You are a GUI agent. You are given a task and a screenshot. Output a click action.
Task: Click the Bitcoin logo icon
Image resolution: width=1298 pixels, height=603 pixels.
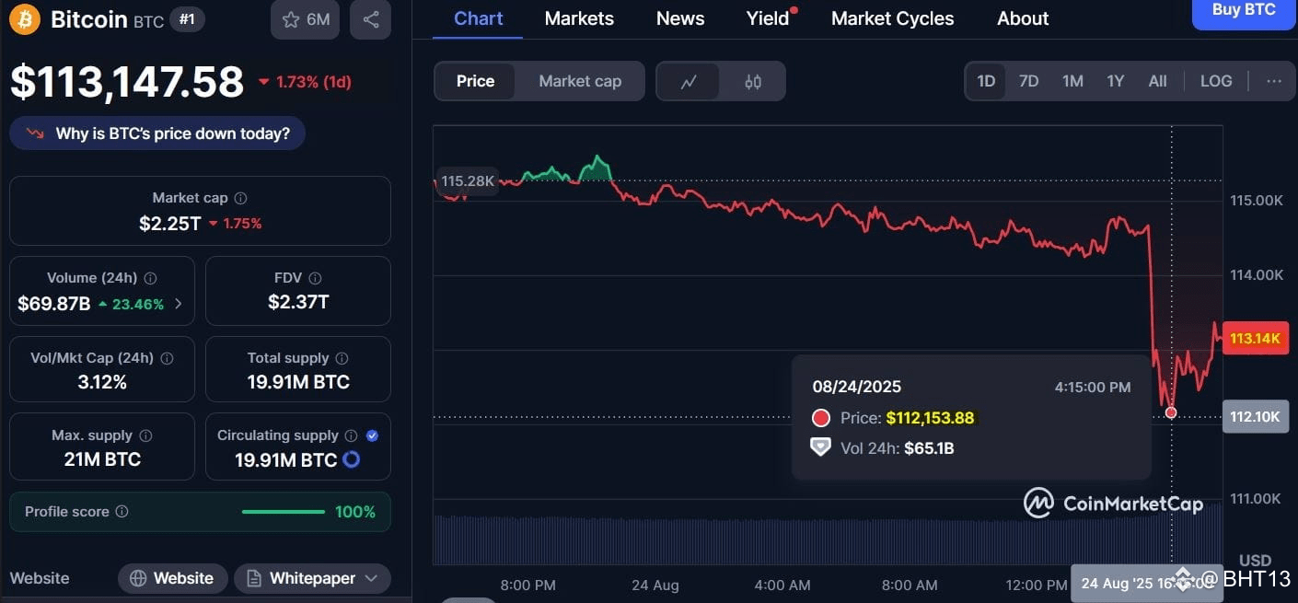click(x=25, y=19)
